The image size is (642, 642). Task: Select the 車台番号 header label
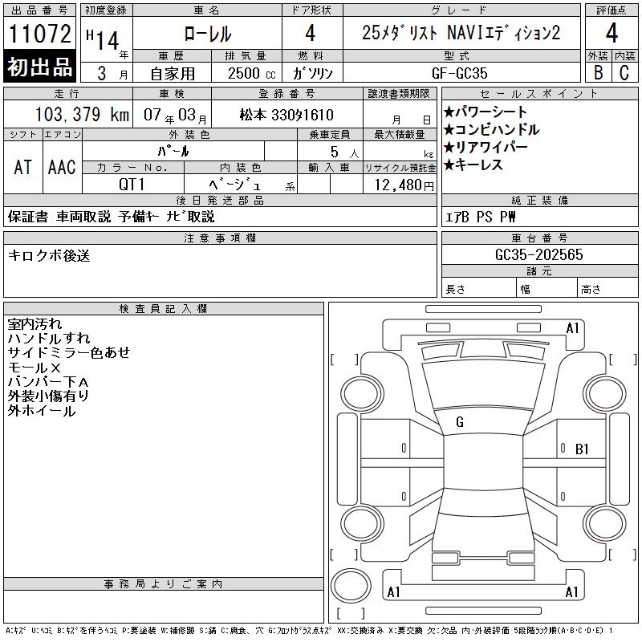tap(539, 238)
